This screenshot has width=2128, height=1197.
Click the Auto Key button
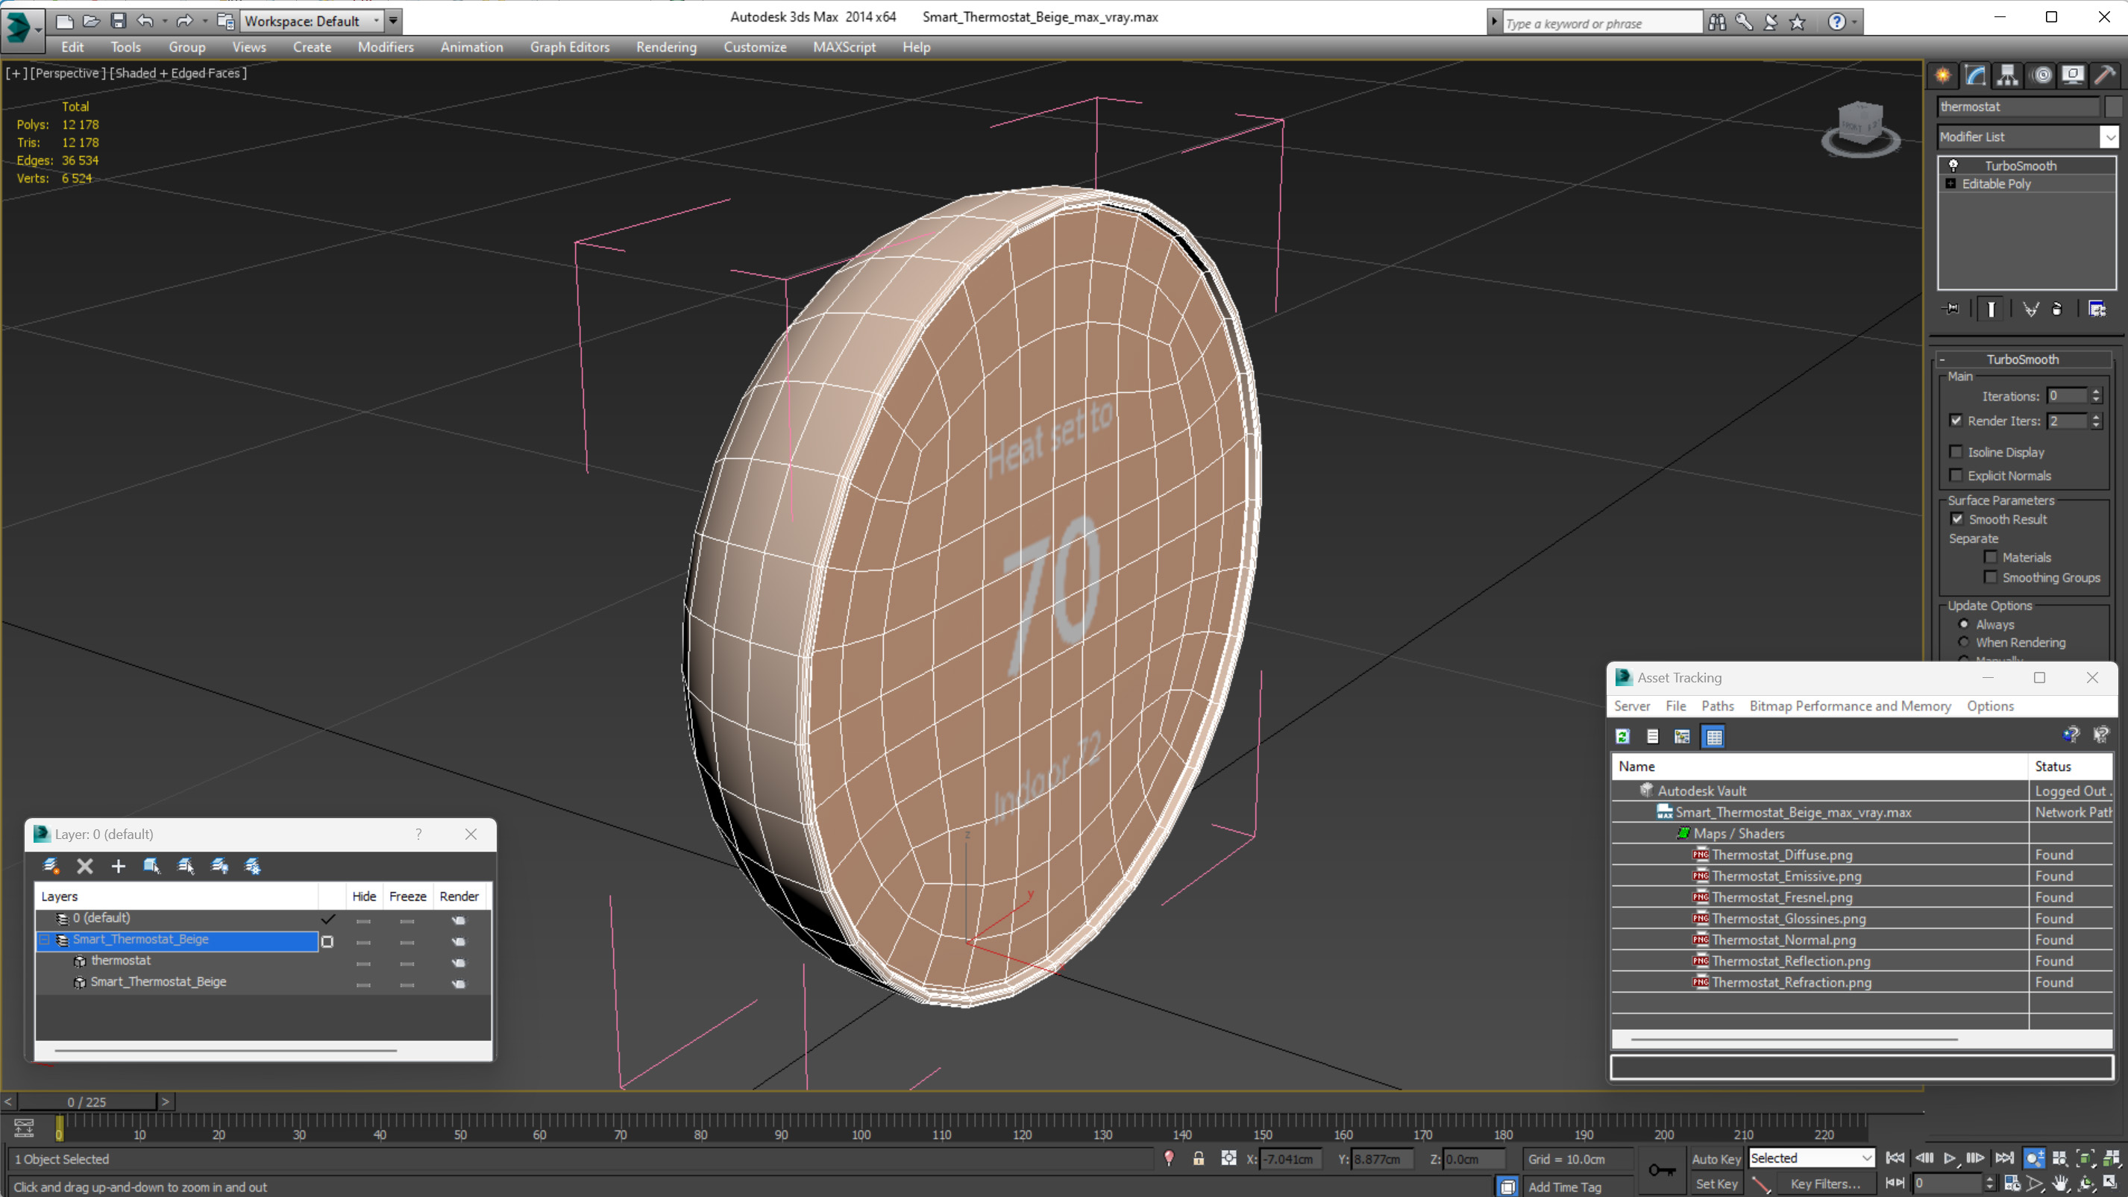click(x=1716, y=1158)
